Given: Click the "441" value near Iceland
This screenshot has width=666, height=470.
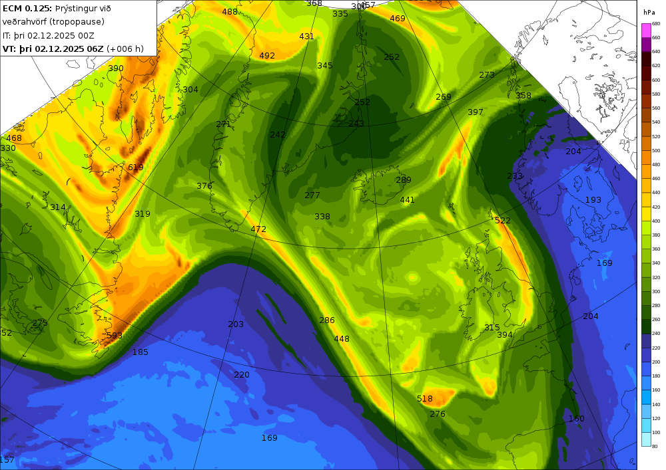Looking at the screenshot, I should (408, 200).
